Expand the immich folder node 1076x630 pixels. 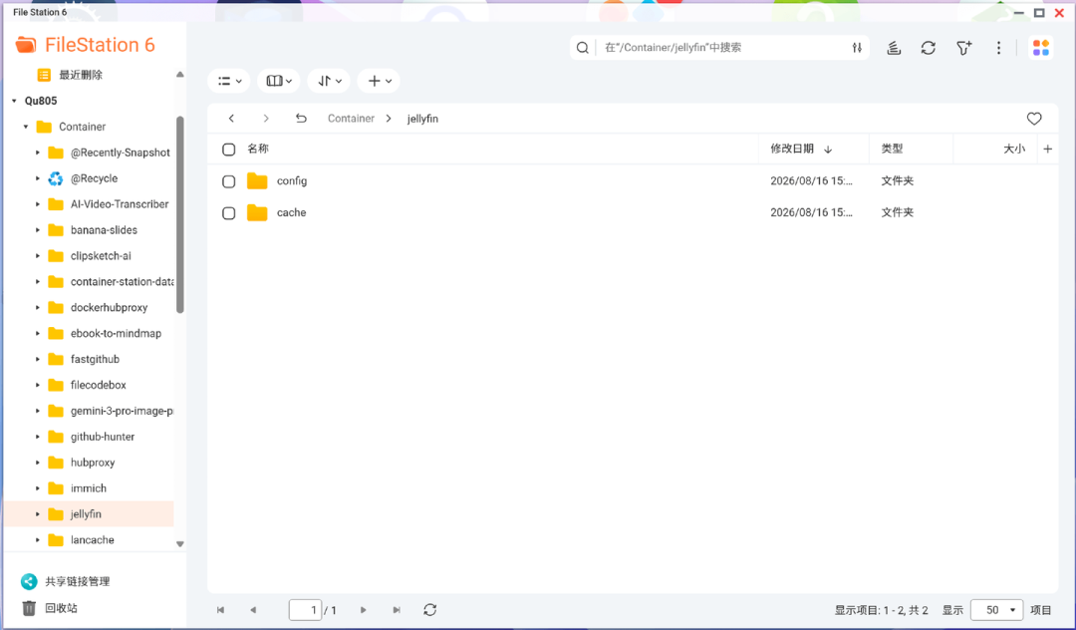(x=38, y=488)
